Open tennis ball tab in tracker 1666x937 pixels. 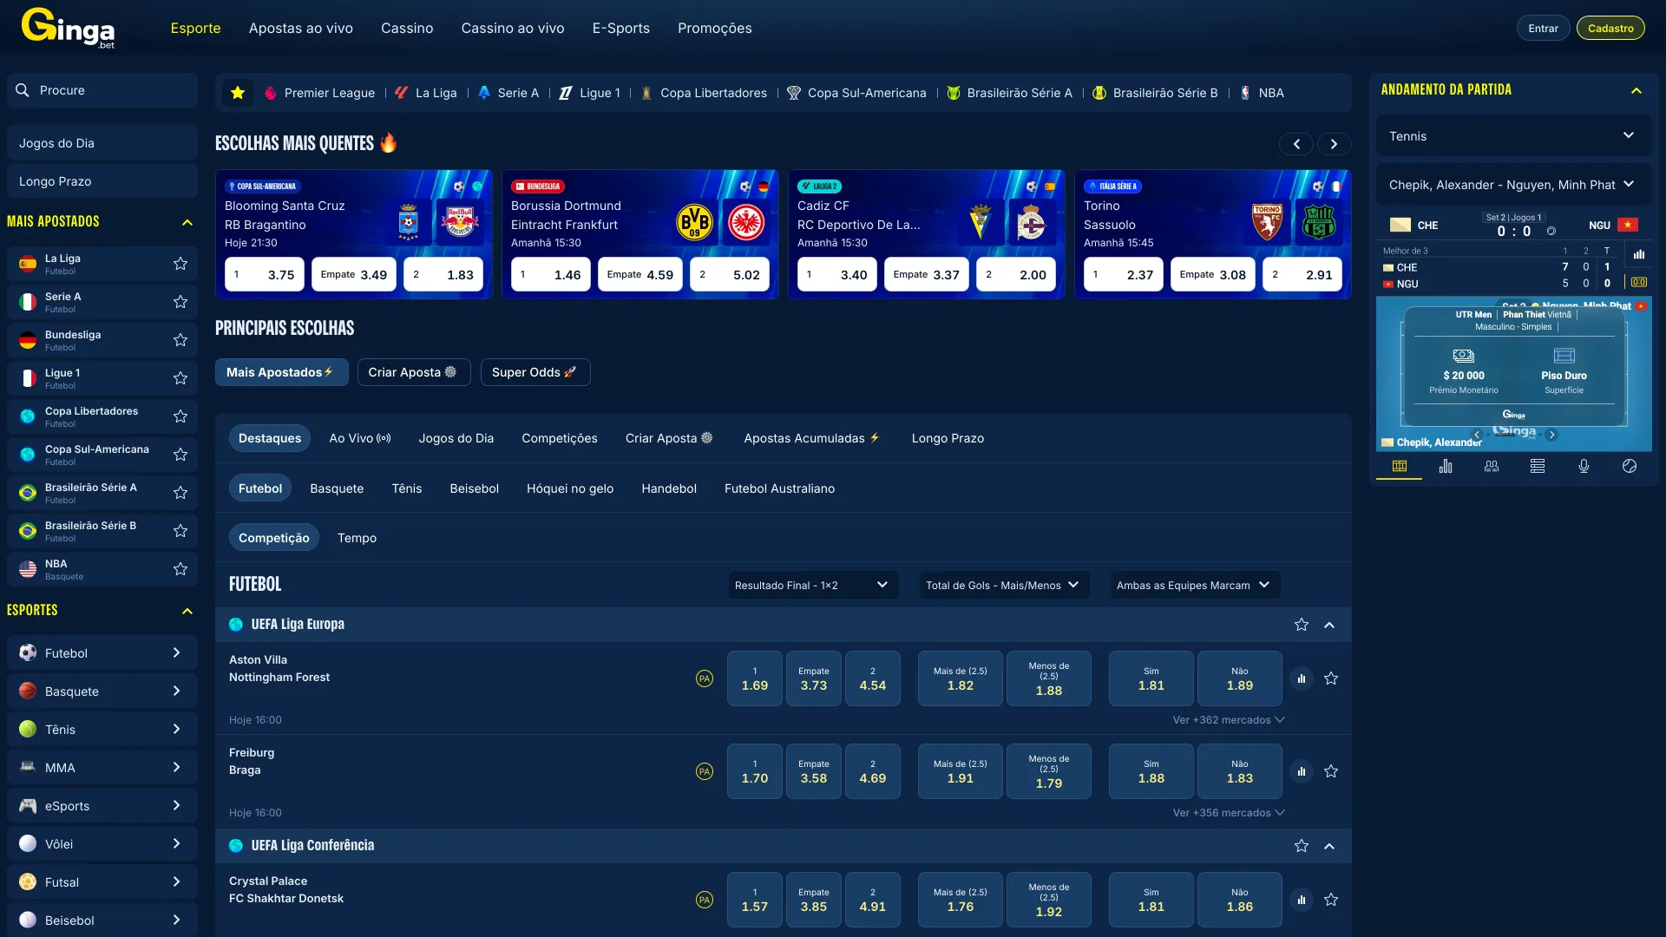coord(1630,466)
